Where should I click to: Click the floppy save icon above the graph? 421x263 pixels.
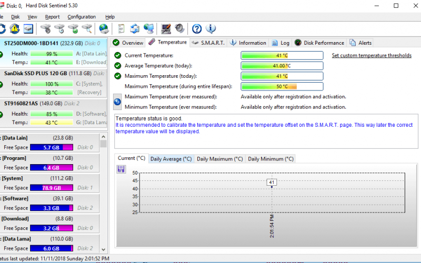tap(121, 169)
